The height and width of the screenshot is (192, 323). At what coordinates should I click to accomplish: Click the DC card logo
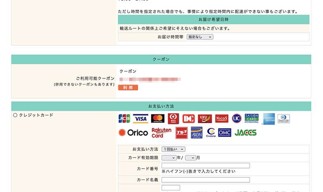pos(189,118)
